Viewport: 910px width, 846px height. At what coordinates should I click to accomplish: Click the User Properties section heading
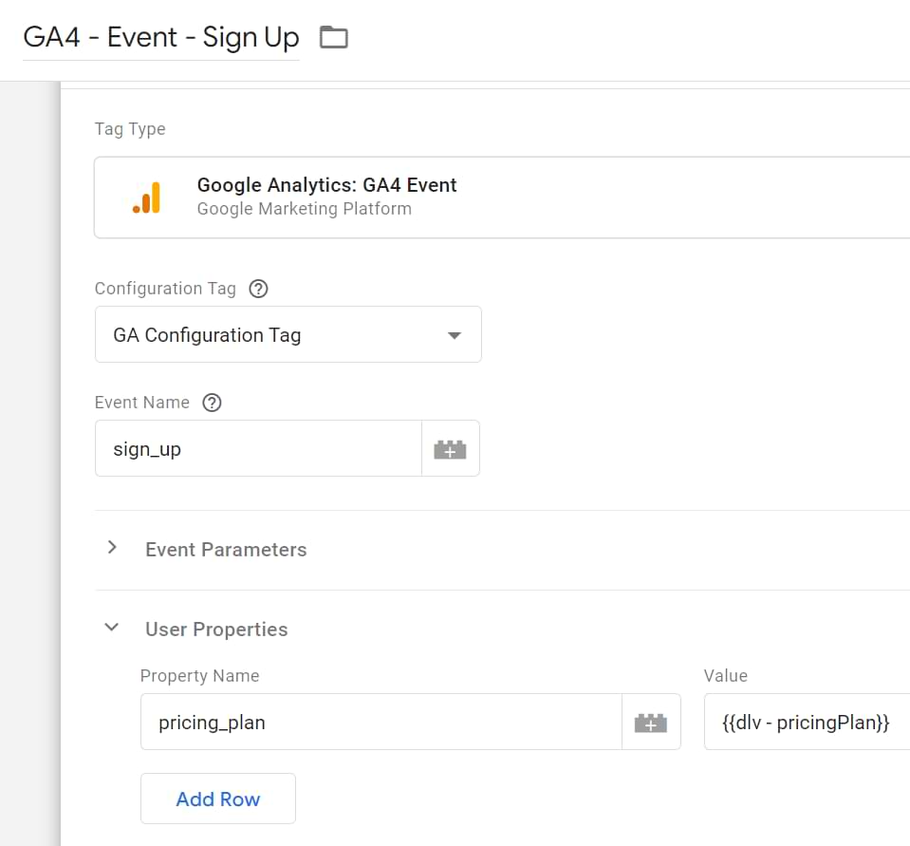click(x=216, y=629)
